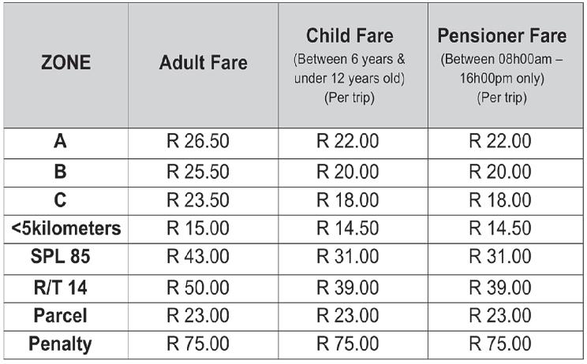Click the R 26.50 adult fare
Screen dimensions: 587x364
click(x=197, y=142)
